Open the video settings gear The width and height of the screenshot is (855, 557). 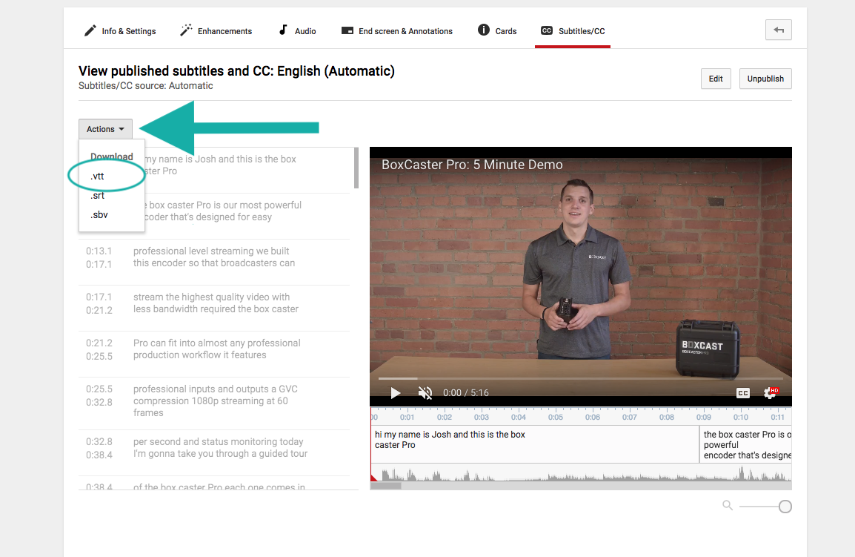[771, 393]
